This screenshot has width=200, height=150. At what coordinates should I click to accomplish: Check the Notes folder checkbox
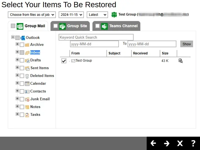pyautogui.click(x=22, y=107)
